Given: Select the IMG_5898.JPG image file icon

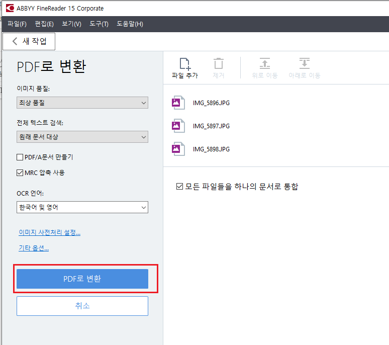Looking at the screenshot, I should click(x=178, y=149).
